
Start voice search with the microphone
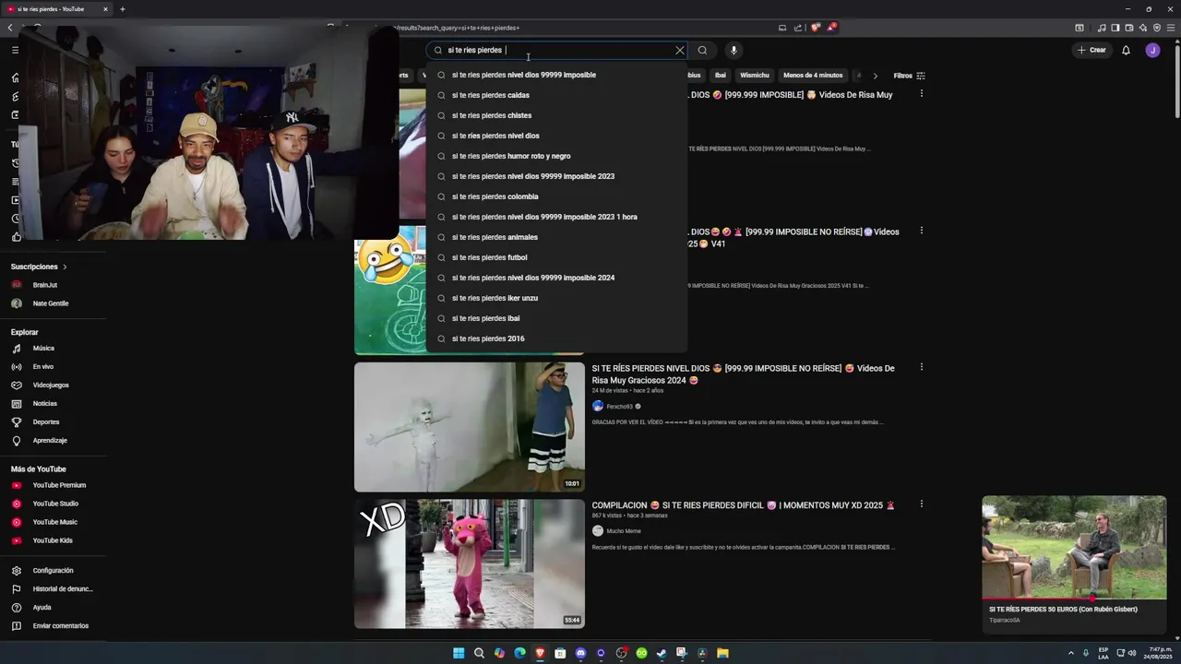pos(734,50)
